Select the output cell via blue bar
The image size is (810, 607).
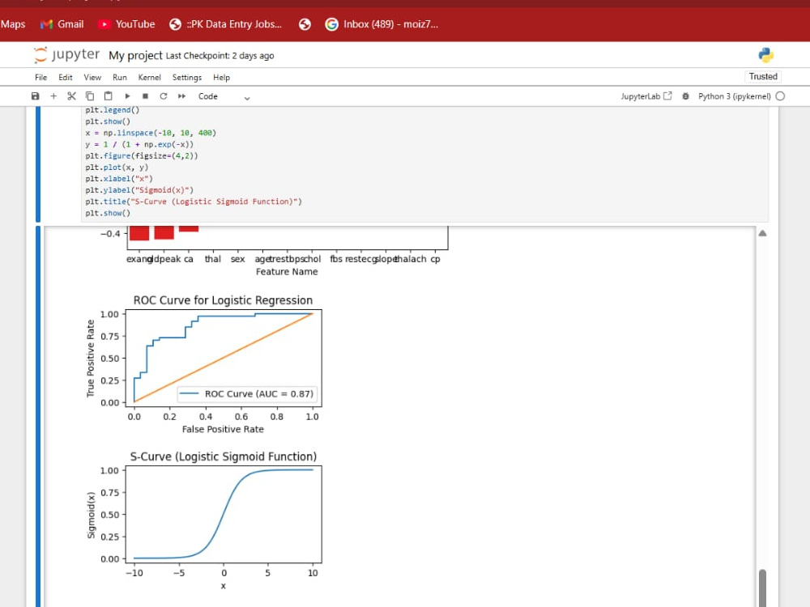coord(38,416)
